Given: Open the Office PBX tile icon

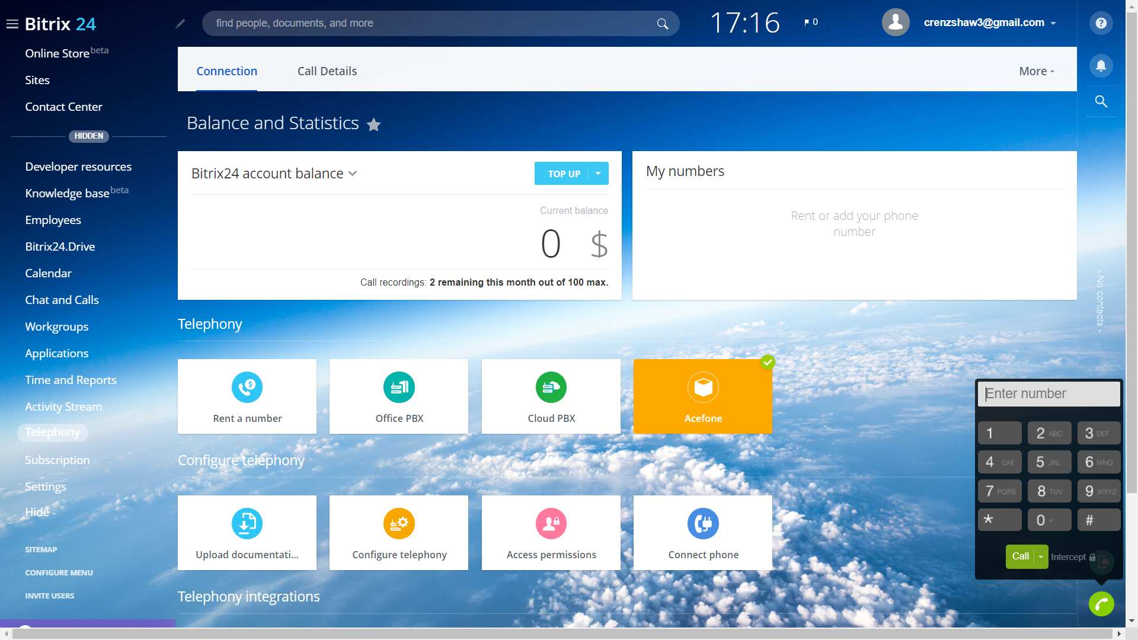Looking at the screenshot, I should (399, 388).
